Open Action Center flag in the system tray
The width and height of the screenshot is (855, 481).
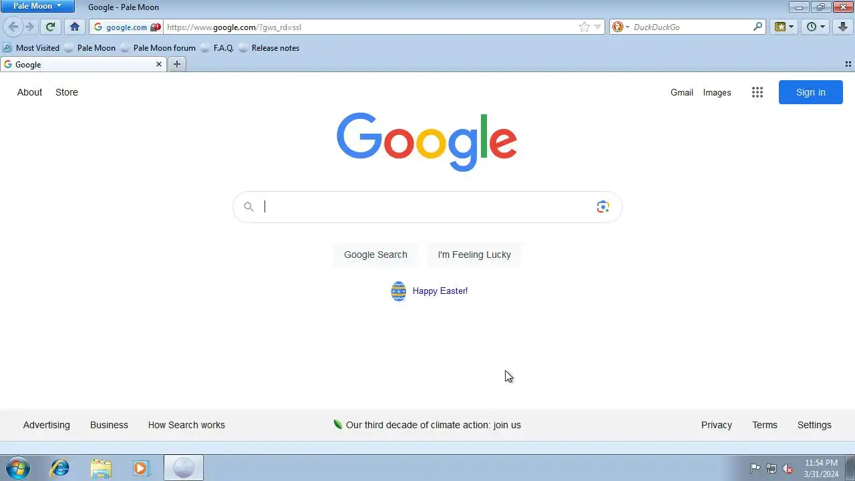click(755, 468)
